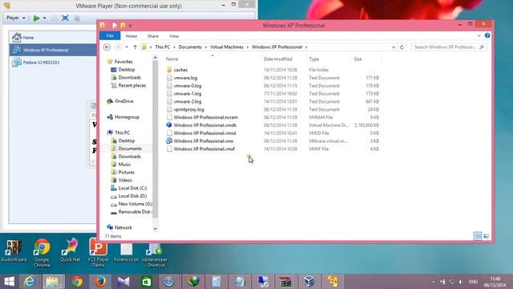
Task: Open the View ribbon tab
Action: click(x=174, y=36)
